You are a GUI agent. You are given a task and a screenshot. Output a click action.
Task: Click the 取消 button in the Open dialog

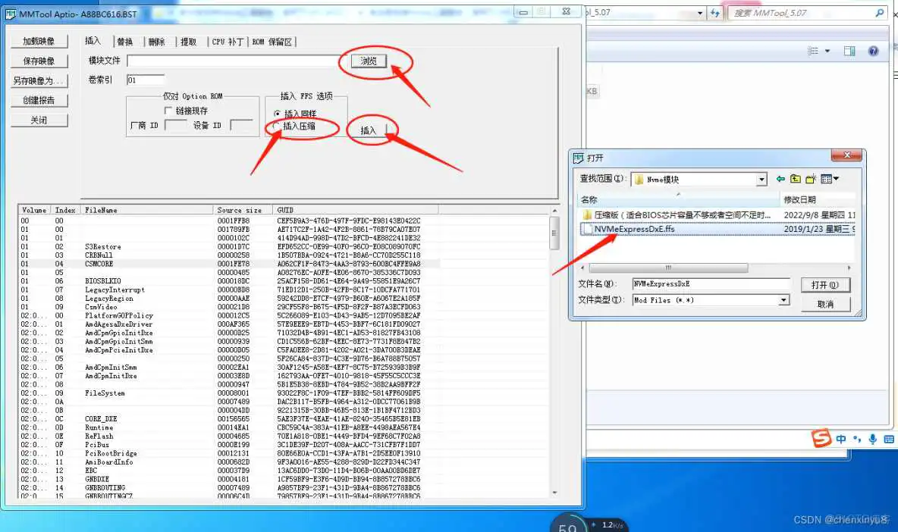pos(826,302)
